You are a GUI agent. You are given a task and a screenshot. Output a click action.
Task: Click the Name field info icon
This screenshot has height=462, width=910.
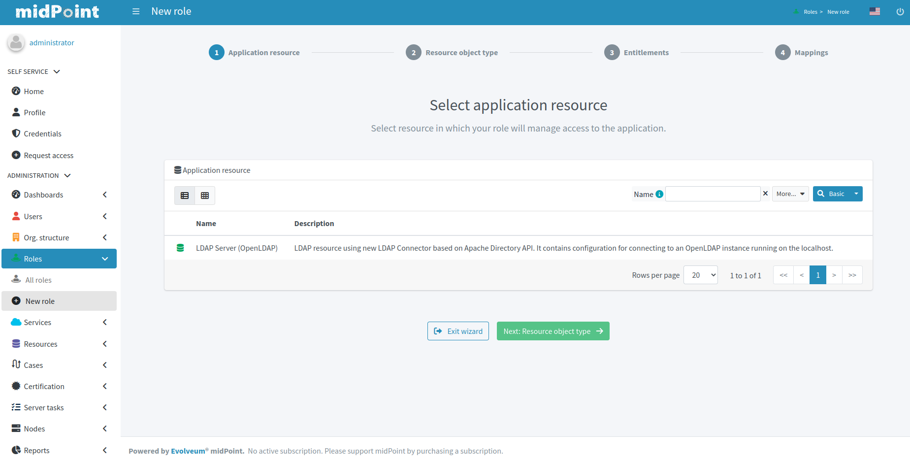coord(659,194)
